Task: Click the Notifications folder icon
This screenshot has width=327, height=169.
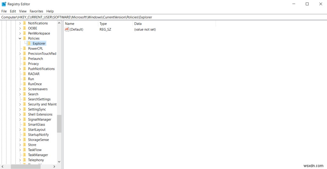Action: coord(25,23)
